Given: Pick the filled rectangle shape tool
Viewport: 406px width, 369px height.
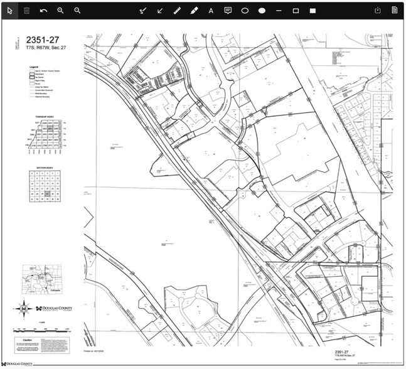Looking at the screenshot, I should 313,10.
